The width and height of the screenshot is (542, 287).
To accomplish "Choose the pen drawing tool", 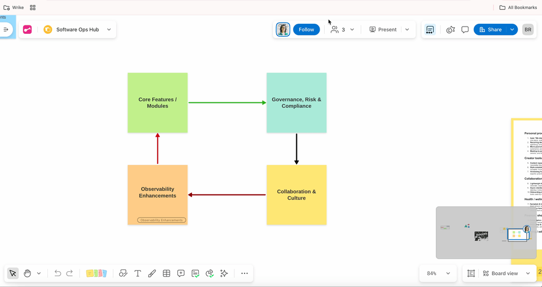I will pyautogui.click(x=152, y=273).
